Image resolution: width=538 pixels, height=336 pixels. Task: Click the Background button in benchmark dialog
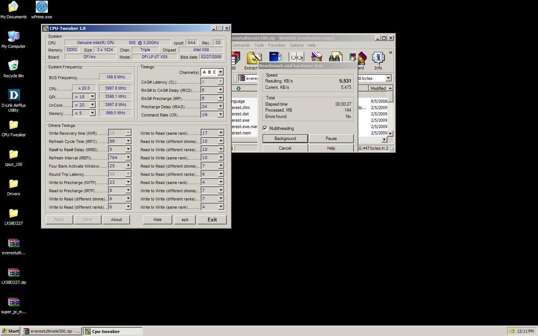285,139
